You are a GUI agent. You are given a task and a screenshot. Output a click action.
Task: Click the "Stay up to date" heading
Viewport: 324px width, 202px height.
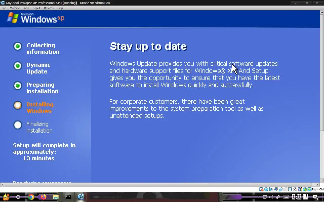point(148,46)
